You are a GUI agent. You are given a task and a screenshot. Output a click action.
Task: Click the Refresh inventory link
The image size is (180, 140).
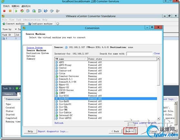click(x=59, y=123)
